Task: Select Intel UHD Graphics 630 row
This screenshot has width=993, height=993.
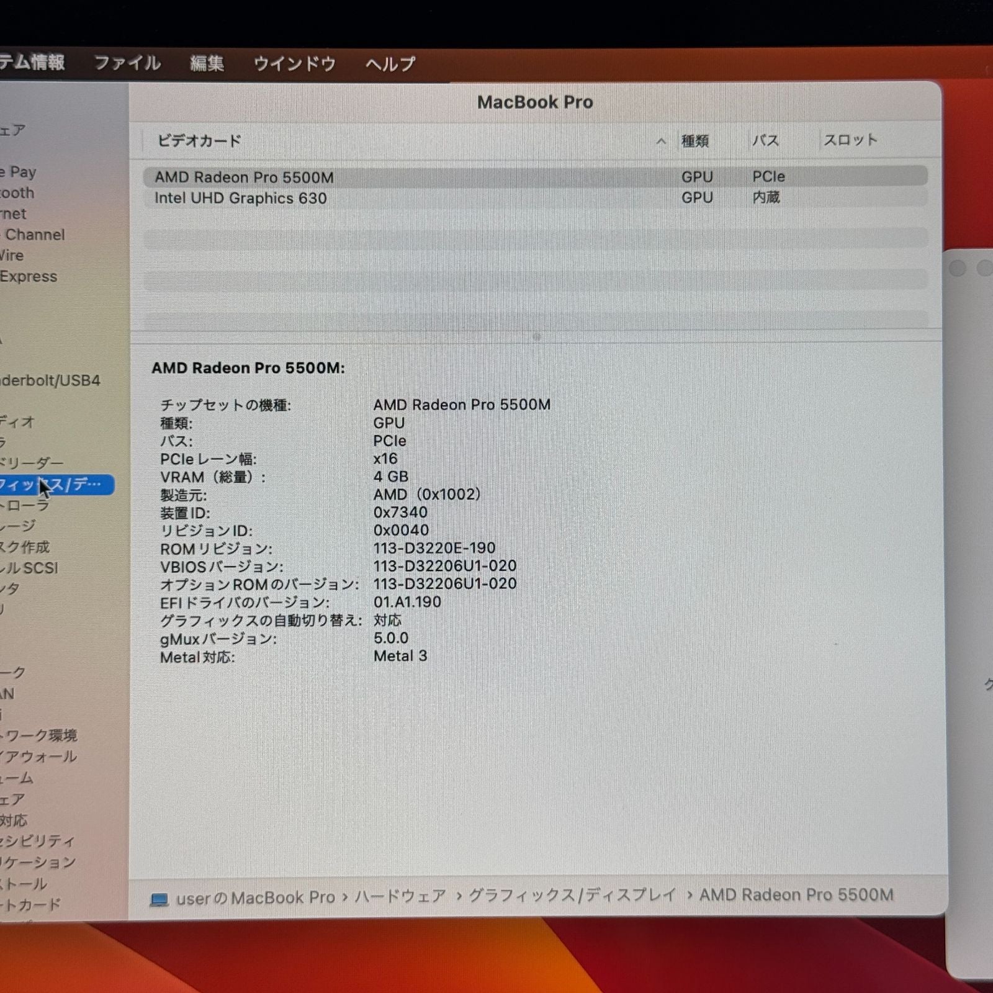Action: 535,198
